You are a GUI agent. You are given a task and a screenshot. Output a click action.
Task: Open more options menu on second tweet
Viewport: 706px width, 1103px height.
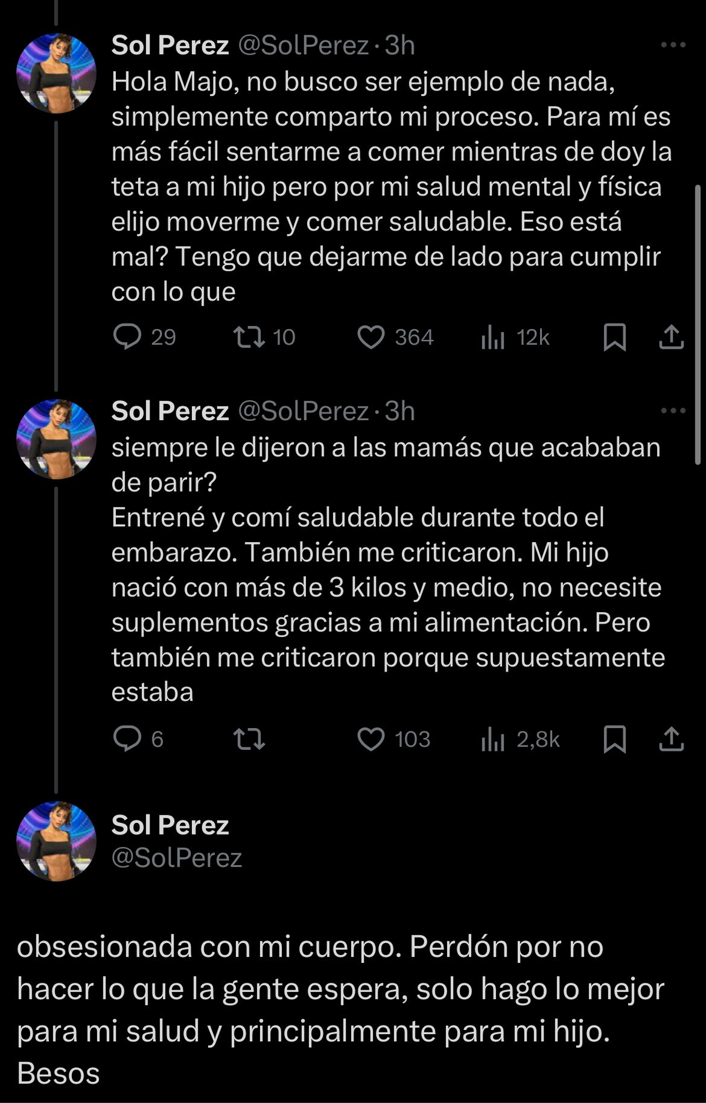673,410
